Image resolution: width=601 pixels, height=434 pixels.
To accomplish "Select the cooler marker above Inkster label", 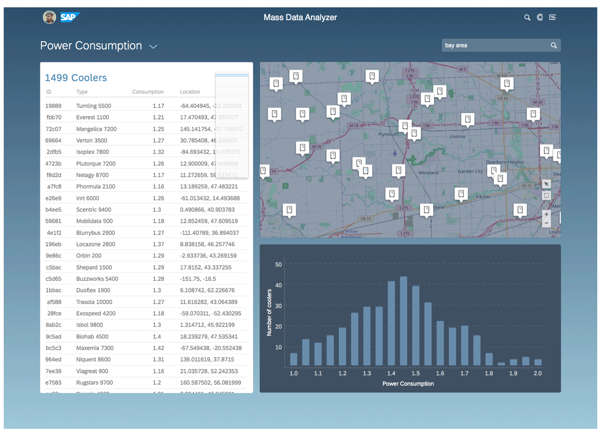I will pos(461,194).
